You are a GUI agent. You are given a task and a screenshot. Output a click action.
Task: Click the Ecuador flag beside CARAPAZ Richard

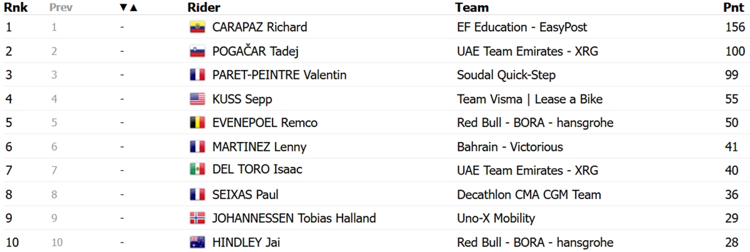pyautogui.click(x=197, y=28)
